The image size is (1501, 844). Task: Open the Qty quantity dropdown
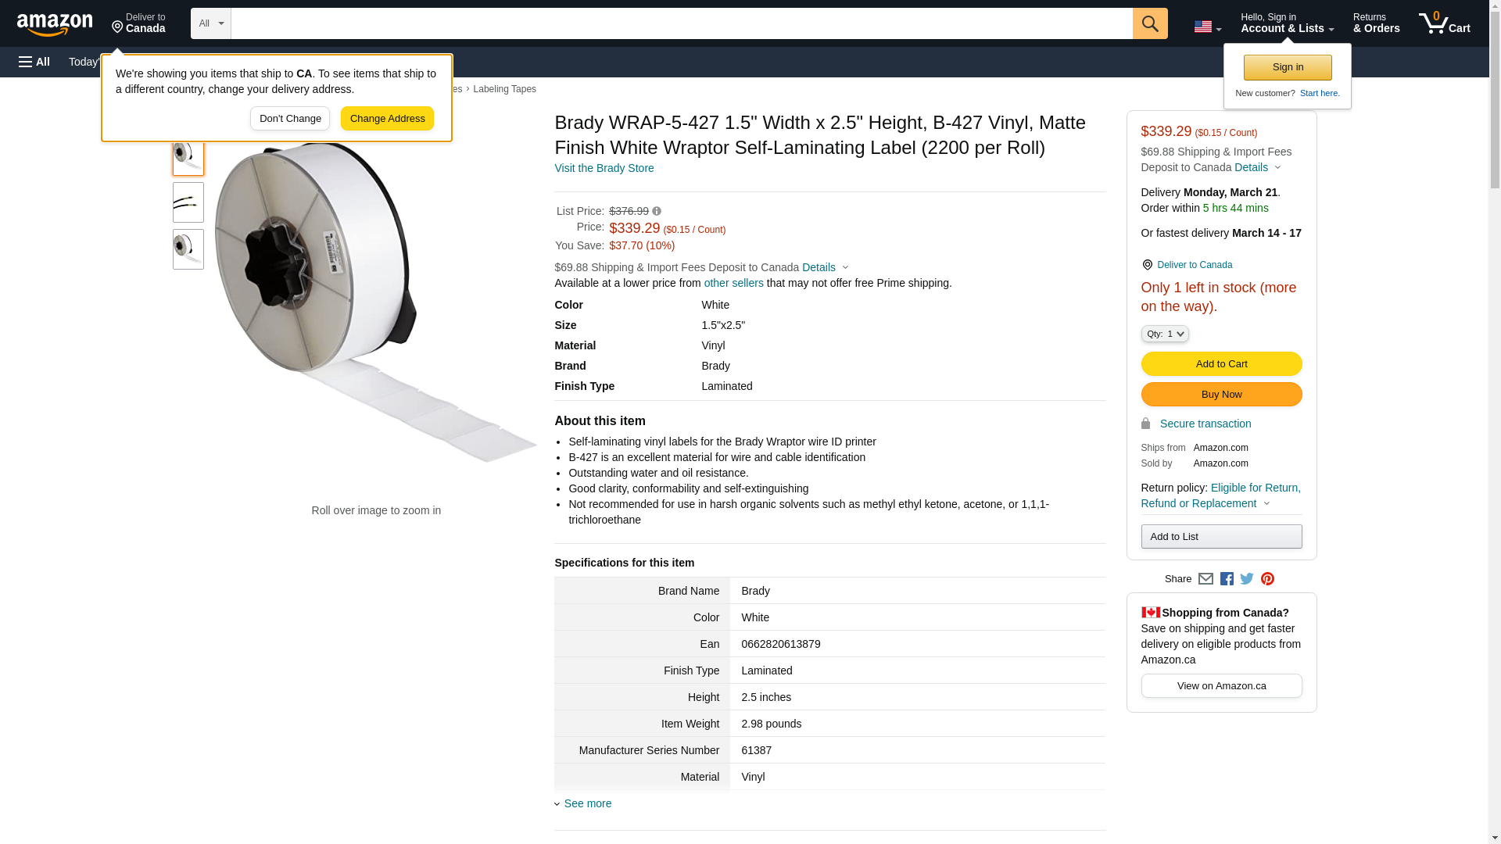click(1165, 334)
